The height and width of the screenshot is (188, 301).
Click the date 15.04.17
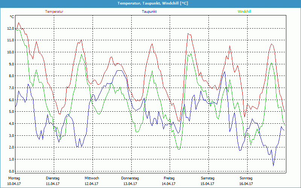pos(207,184)
